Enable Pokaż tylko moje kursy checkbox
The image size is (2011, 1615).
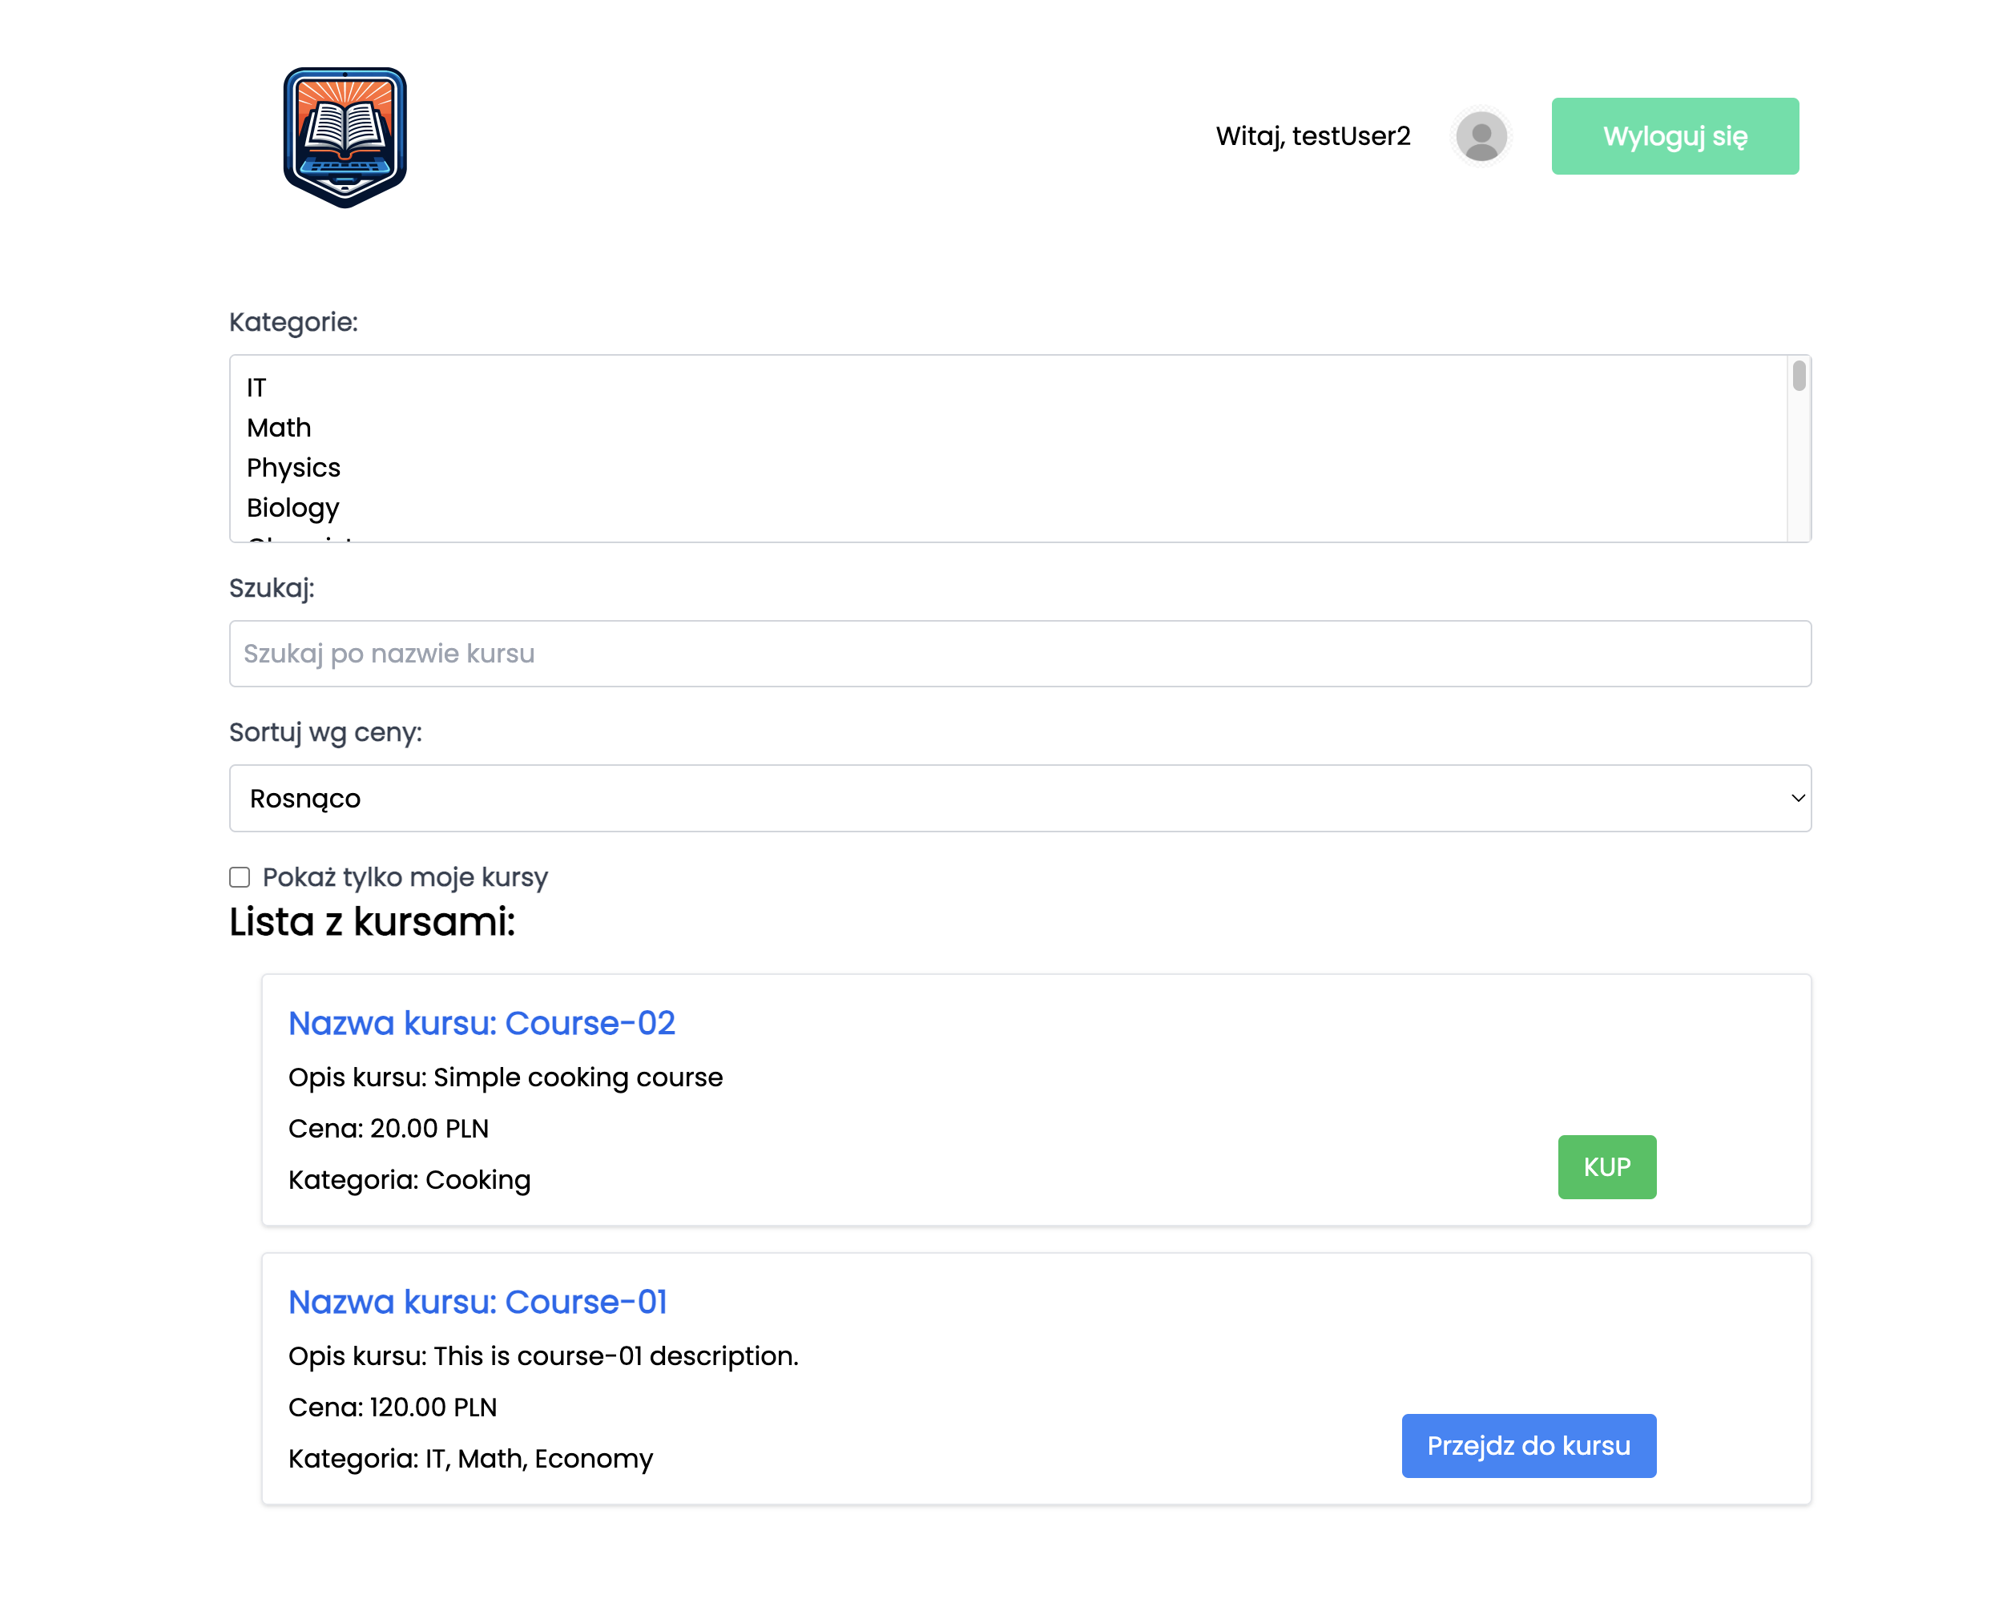[240, 877]
